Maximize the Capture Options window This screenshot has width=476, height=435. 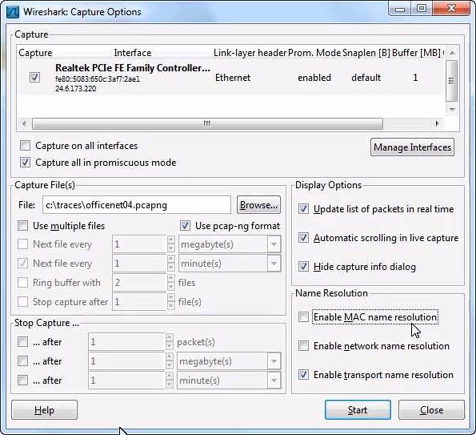tap(421, 9)
